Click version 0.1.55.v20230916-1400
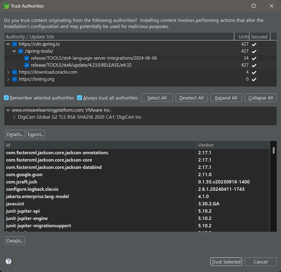This screenshot has height=272, width=281. pyautogui.click(x=224, y=182)
